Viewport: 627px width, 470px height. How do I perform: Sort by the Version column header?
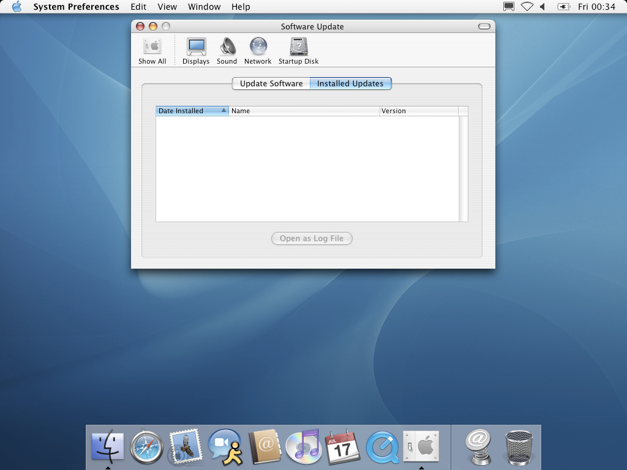419,111
